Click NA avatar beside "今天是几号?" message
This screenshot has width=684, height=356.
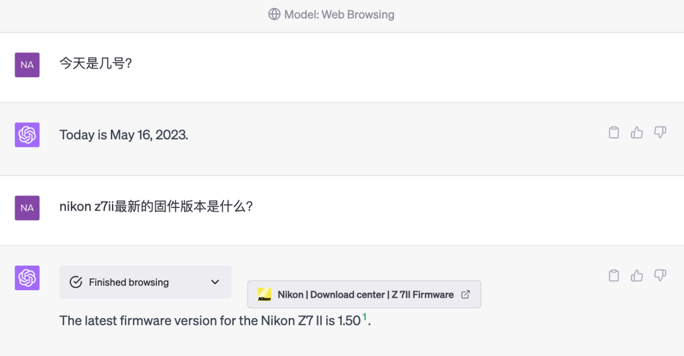(27, 64)
